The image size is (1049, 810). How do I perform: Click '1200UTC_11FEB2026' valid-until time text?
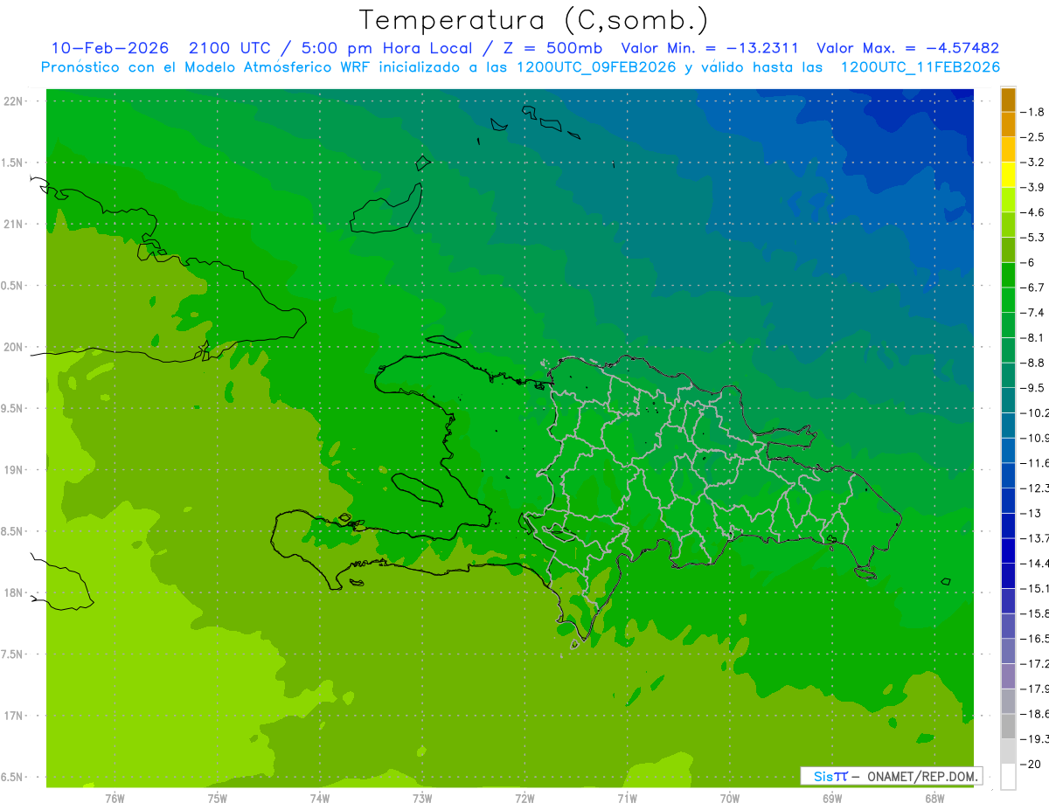(920, 67)
